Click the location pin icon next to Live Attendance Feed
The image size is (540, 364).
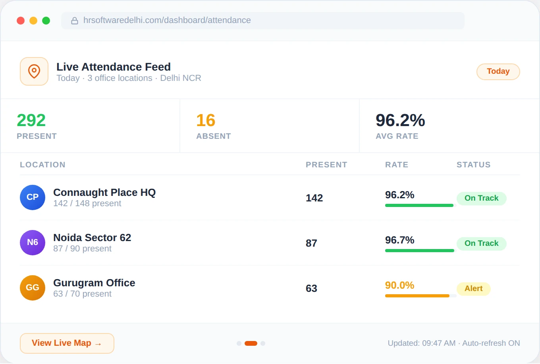point(34,71)
